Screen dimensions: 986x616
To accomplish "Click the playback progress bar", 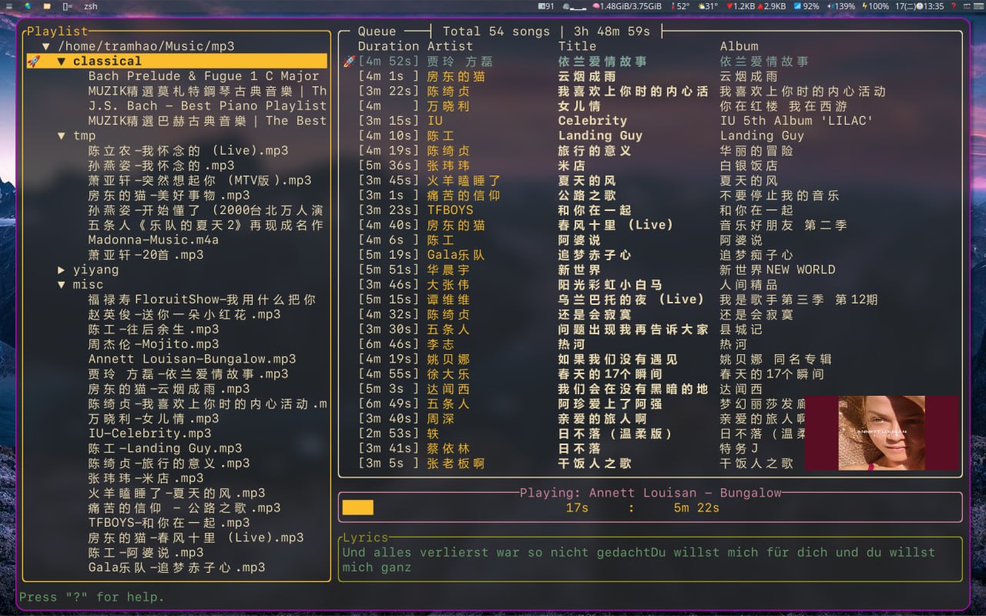I will point(649,507).
